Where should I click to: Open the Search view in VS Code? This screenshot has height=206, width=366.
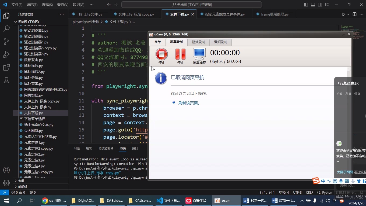click(x=6, y=28)
